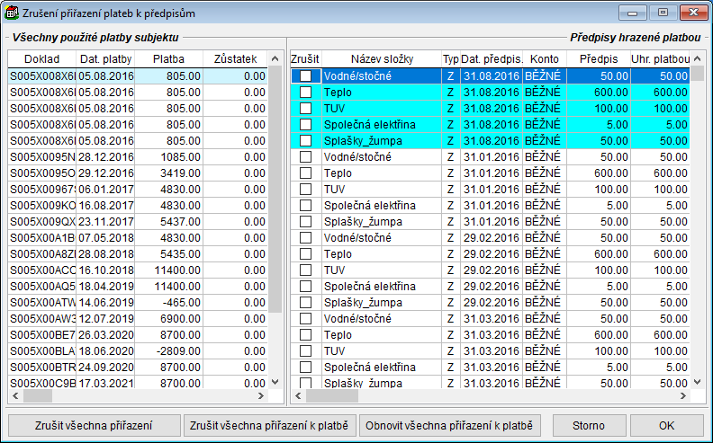Check the Zrušit box for TUV 31.08.2016
Viewport: 713px width, 443px height.
point(306,109)
